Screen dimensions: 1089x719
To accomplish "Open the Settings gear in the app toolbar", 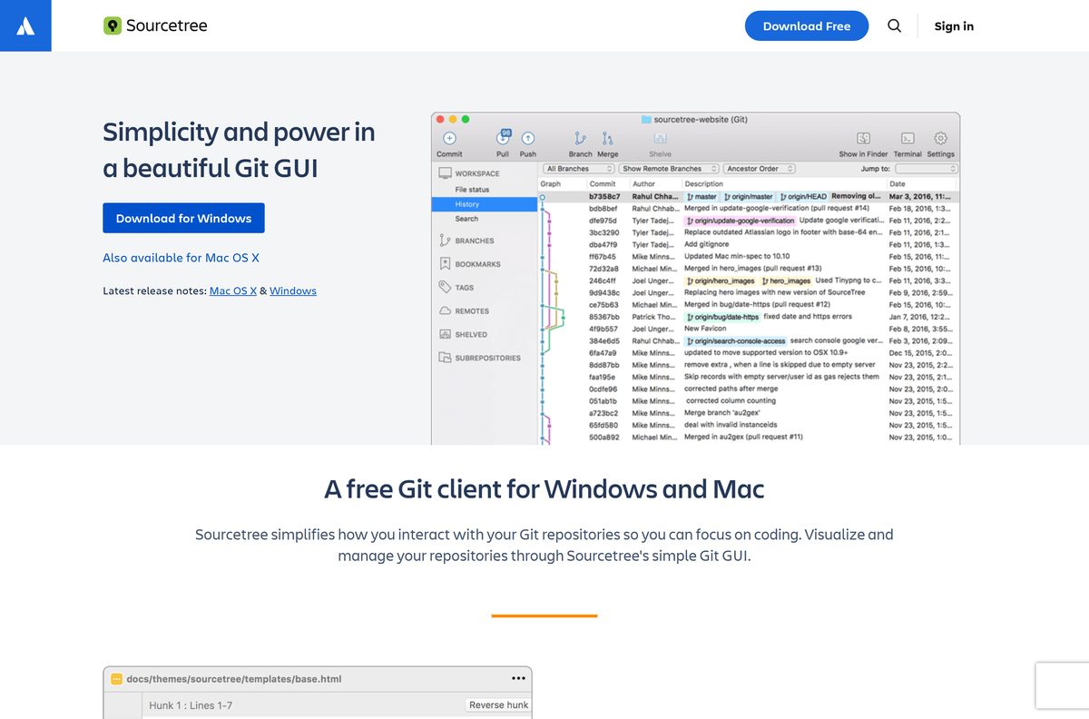I will [x=941, y=138].
